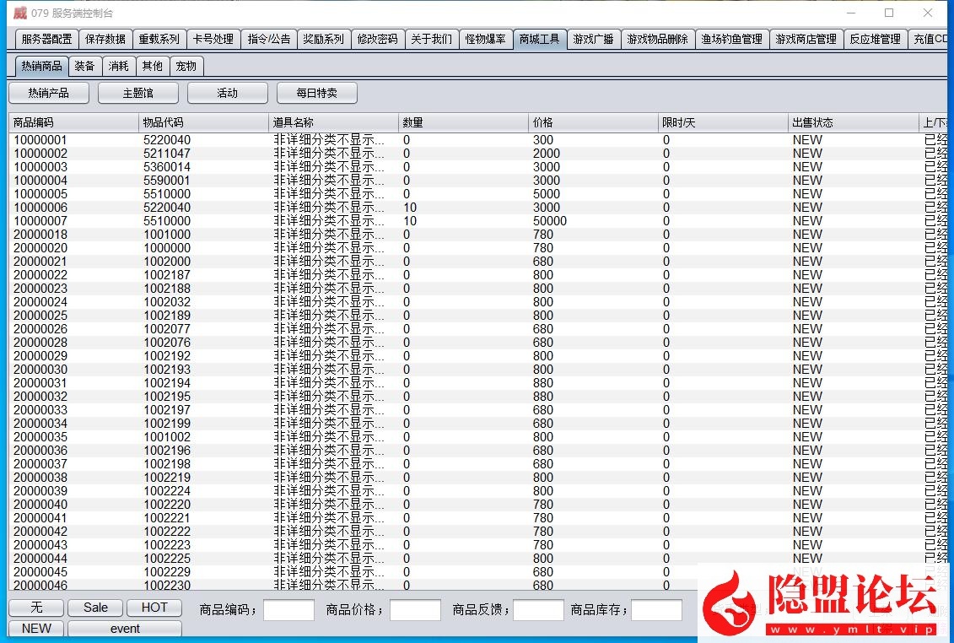Switch to the 宠物 sub-tab
This screenshot has width=954, height=643.
186,66
